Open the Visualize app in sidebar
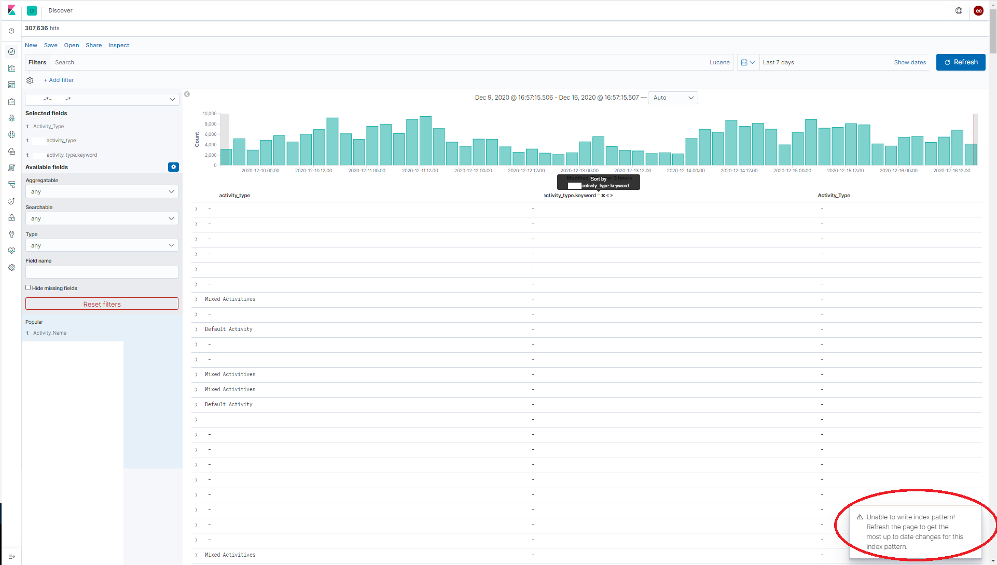 click(x=11, y=68)
